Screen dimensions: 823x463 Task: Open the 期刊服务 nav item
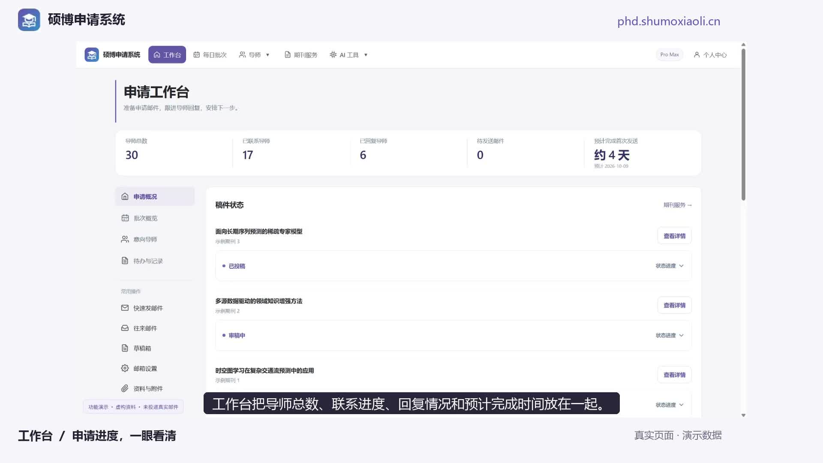click(301, 55)
